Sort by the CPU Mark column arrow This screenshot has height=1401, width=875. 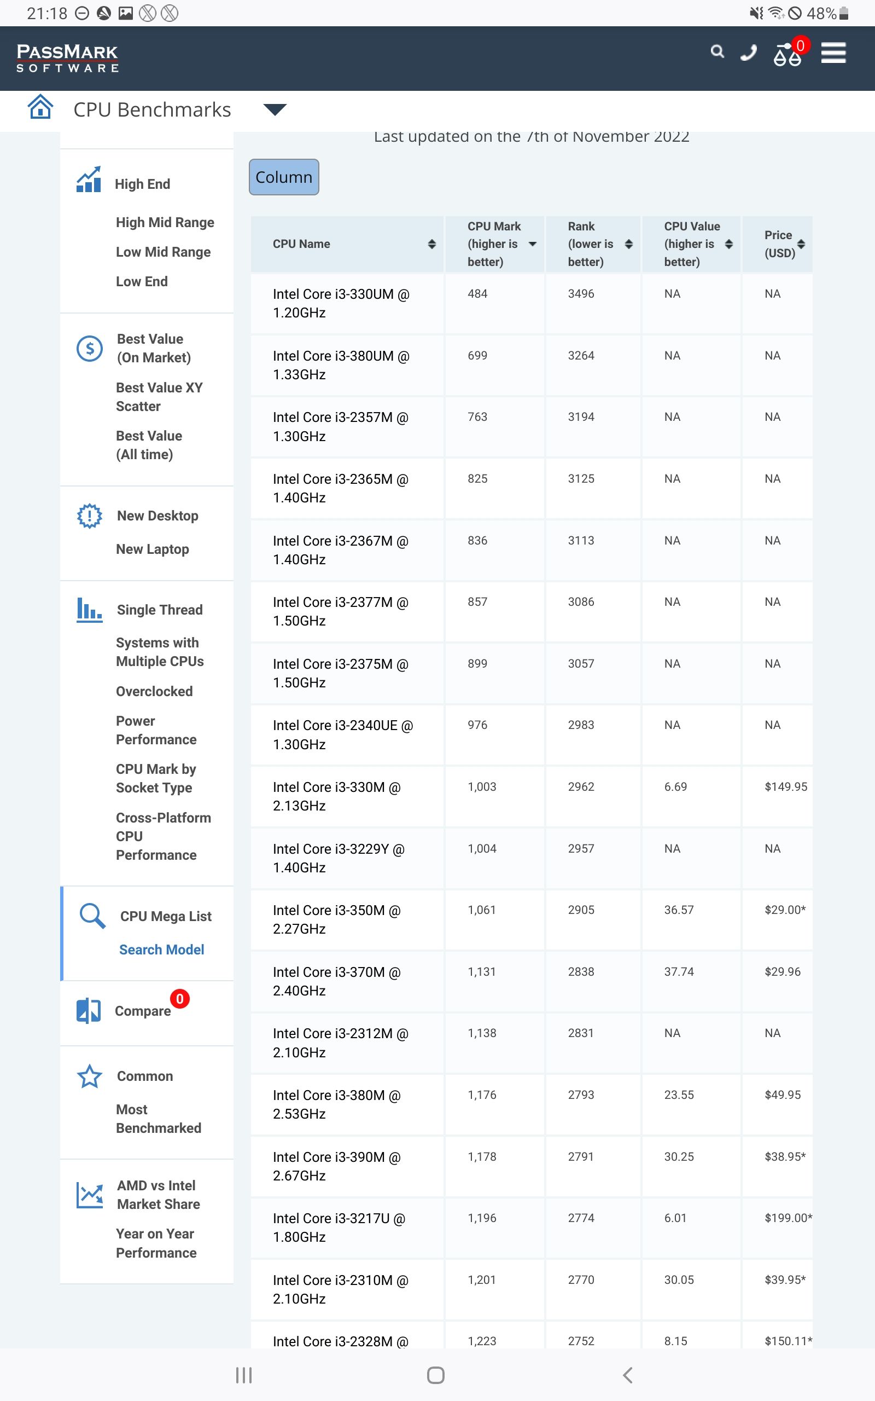533,244
